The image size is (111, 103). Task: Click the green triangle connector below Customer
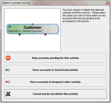(x=20, y=35)
